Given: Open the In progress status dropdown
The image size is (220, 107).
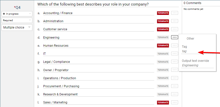Looking at the screenshot, I should point(17,14).
